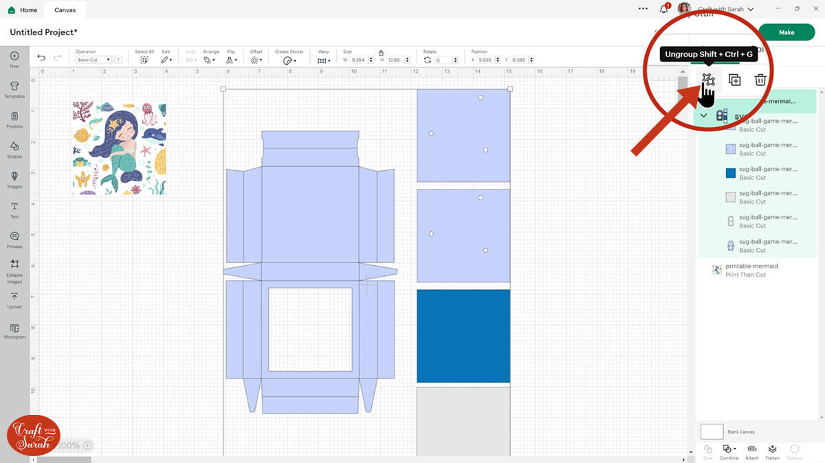The height and width of the screenshot is (463, 825).
Task: Open the Flip options
Action: coord(232,60)
